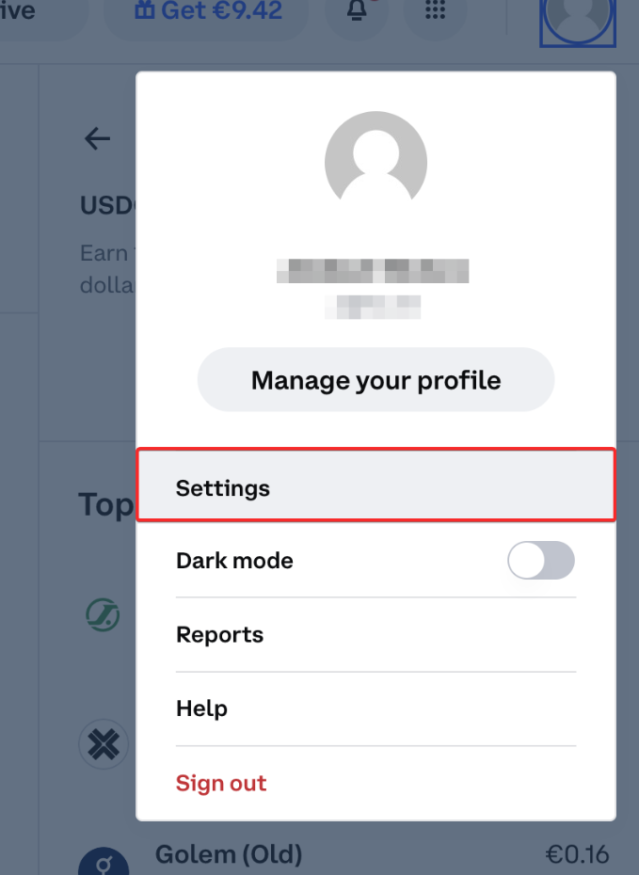Open the notifications bell
This screenshot has height=875, width=639.
[357, 11]
